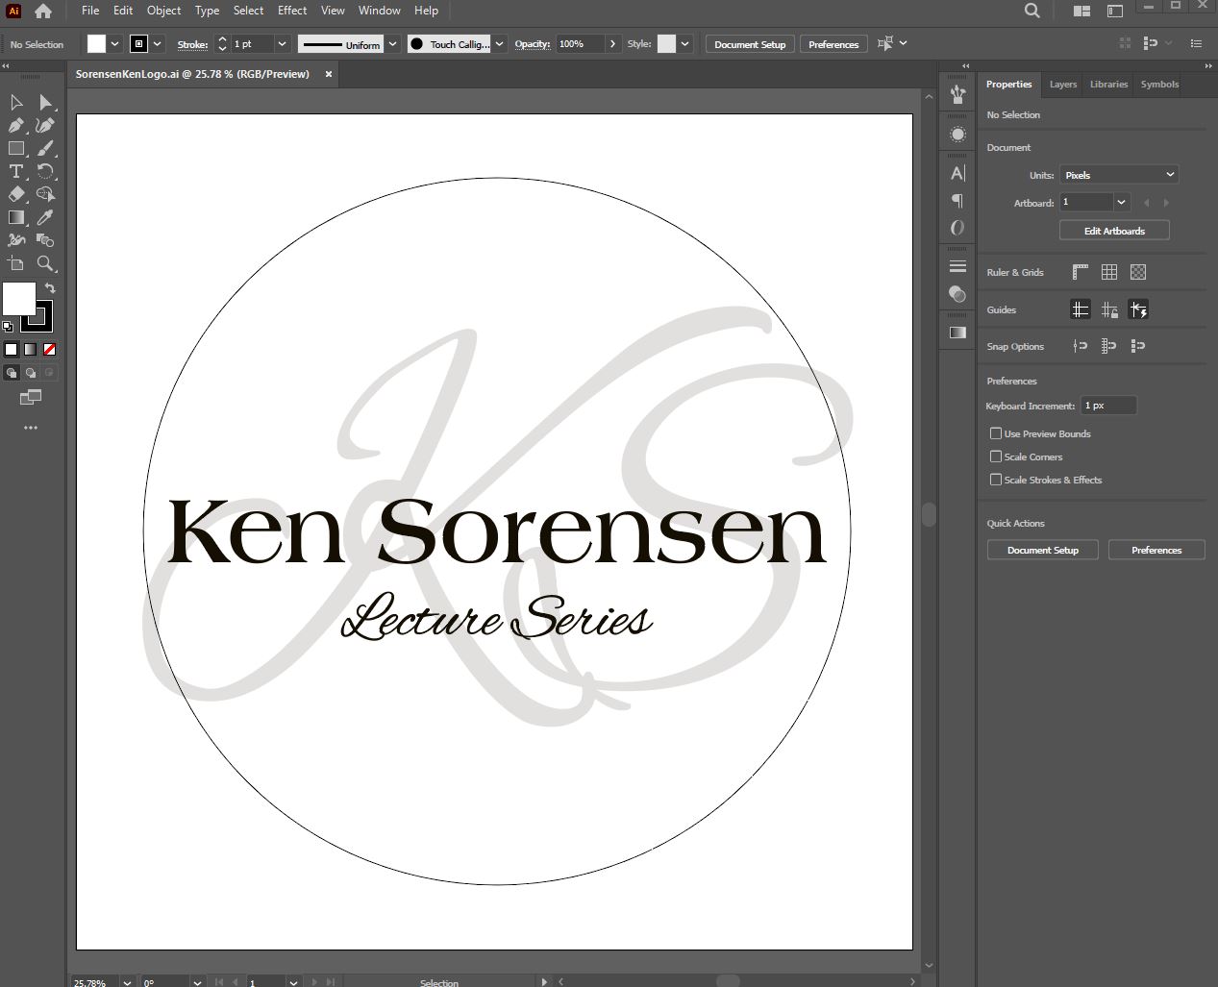The width and height of the screenshot is (1218, 987).
Task: Select the Direct Selection tool
Action: (x=45, y=103)
